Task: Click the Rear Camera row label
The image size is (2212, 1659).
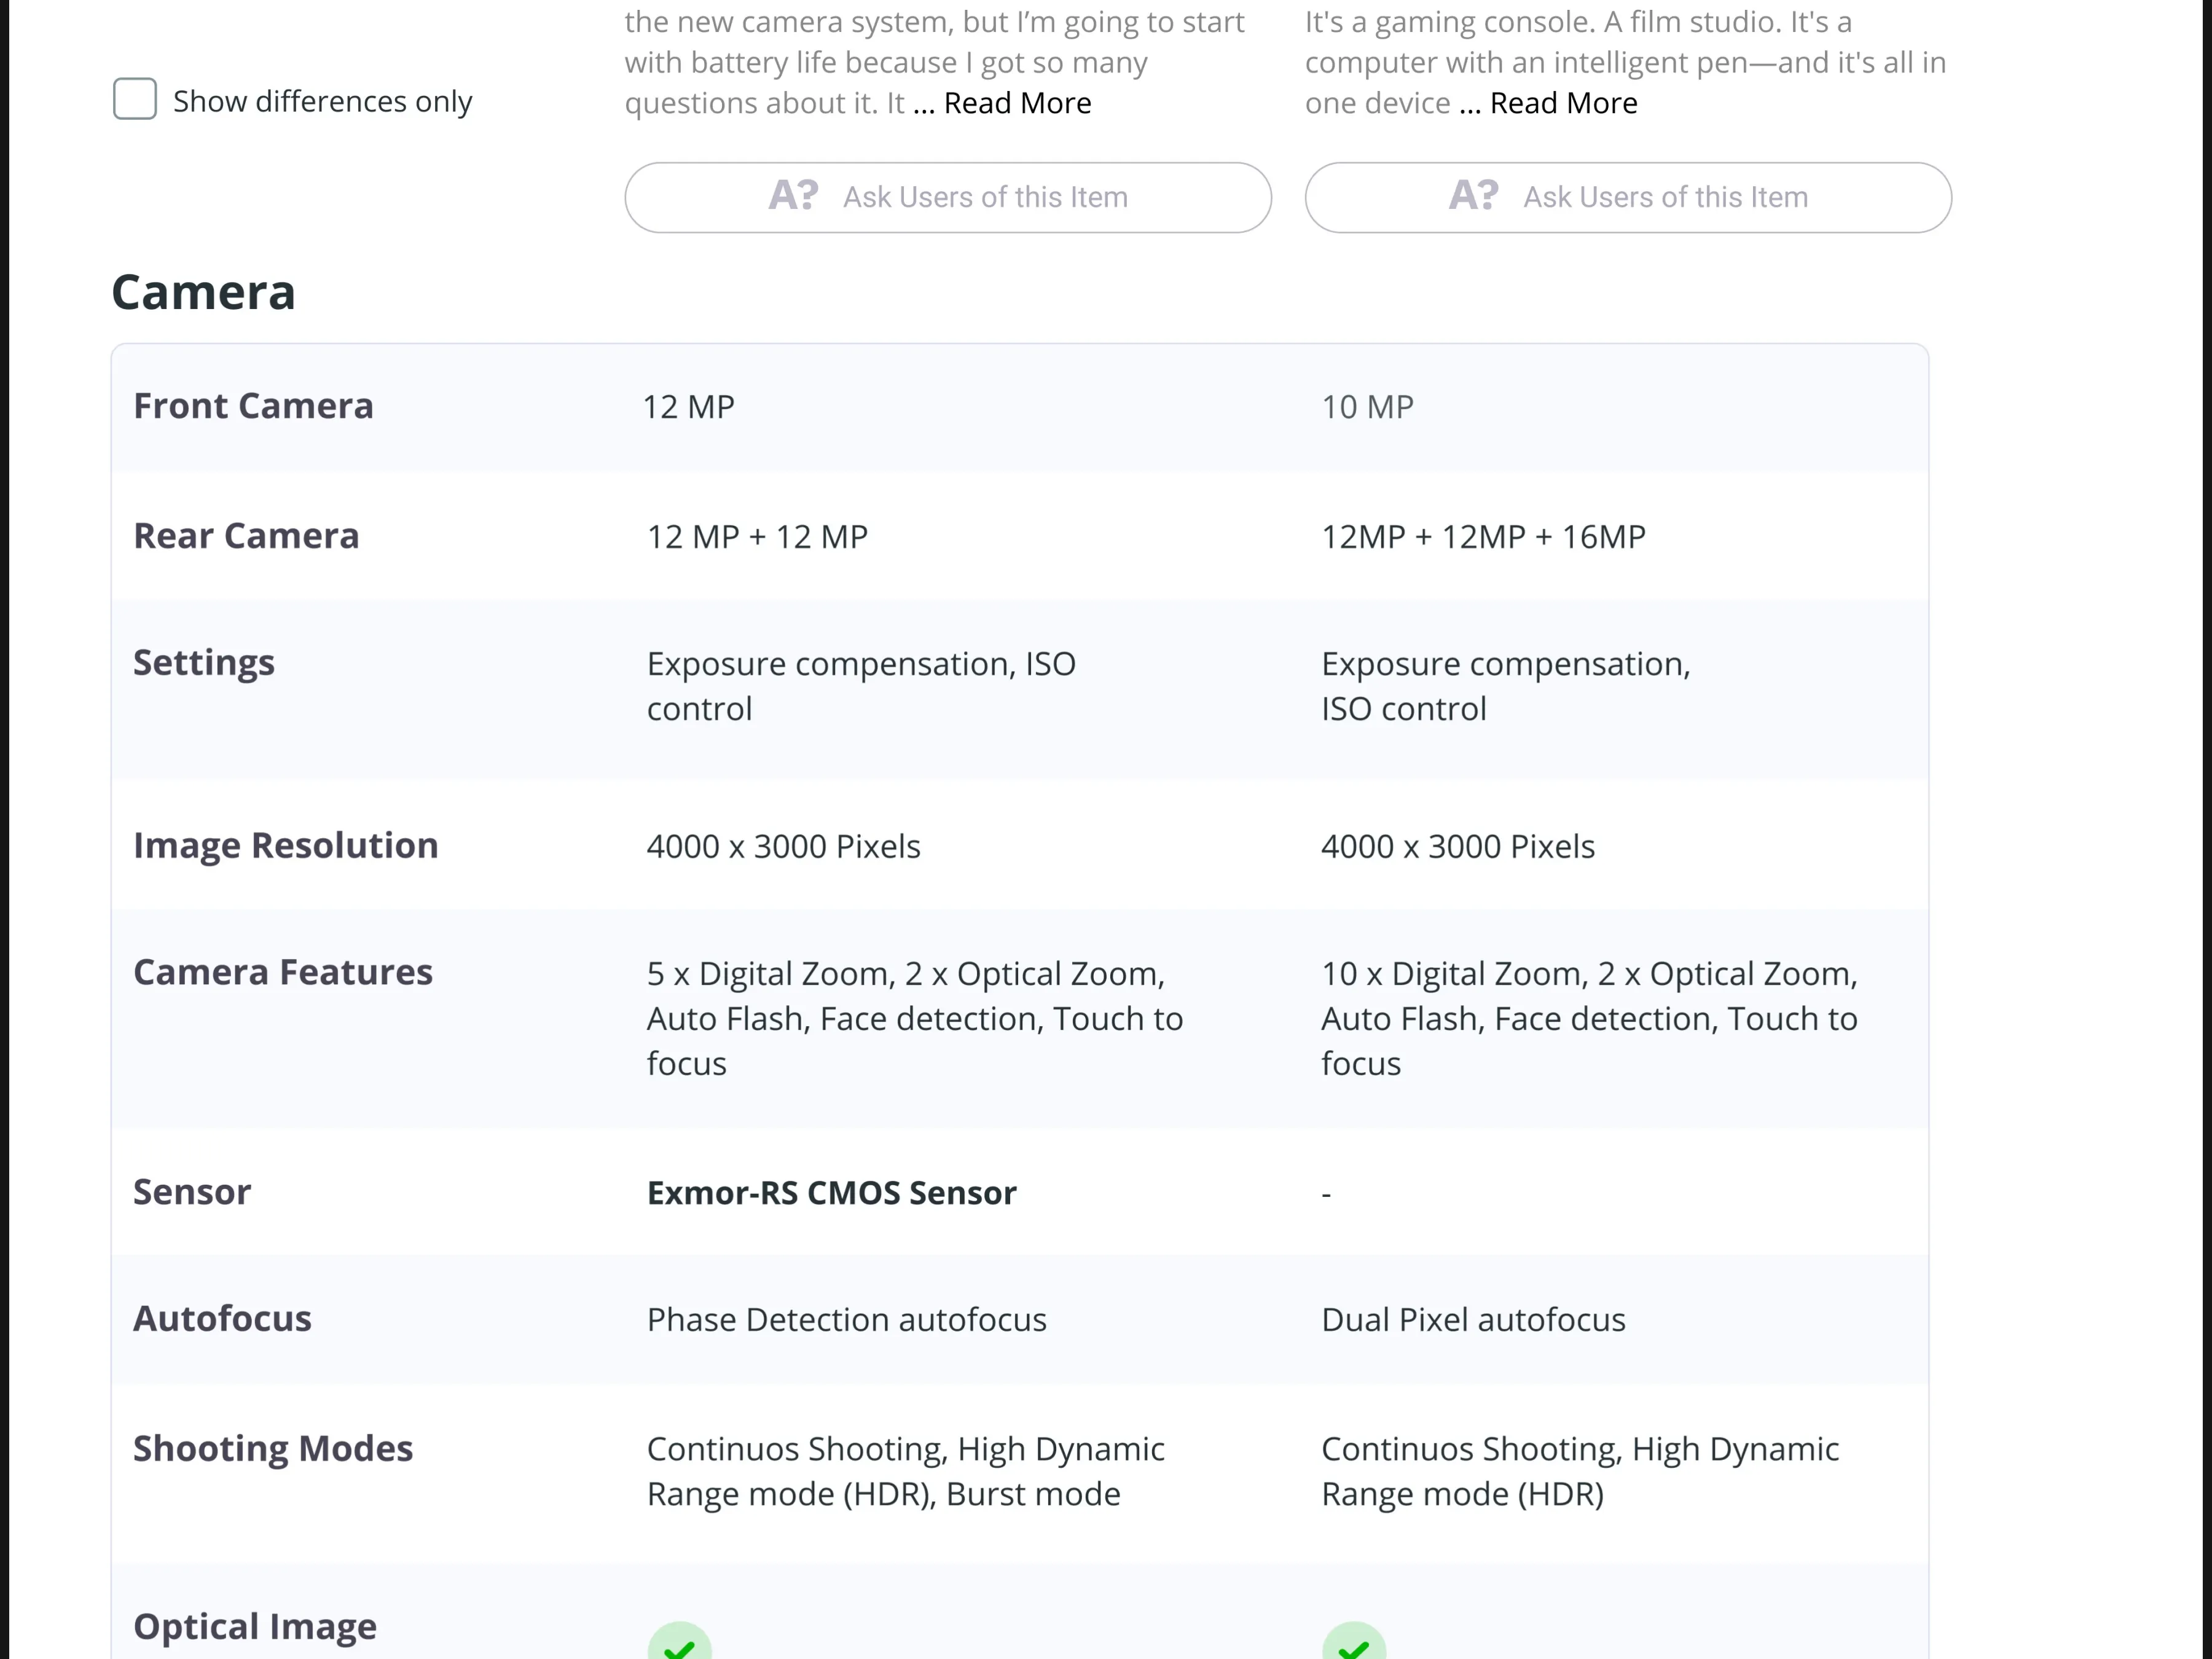Action: pos(246,536)
